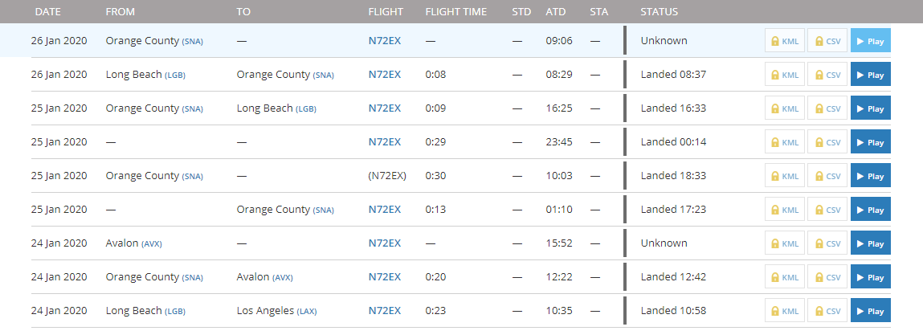Open the (N72EX) parenthesized flight link
The width and height of the screenshot is (923, 335).
click(x=387, y=176)
